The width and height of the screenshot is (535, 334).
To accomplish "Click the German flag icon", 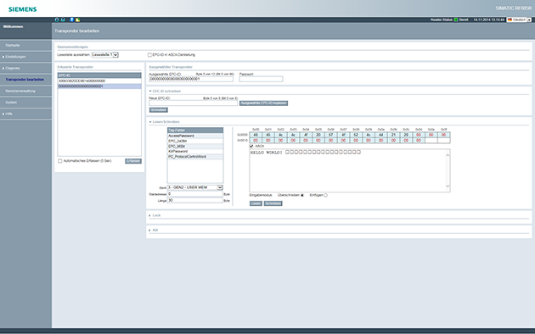I will coord(510,19).
